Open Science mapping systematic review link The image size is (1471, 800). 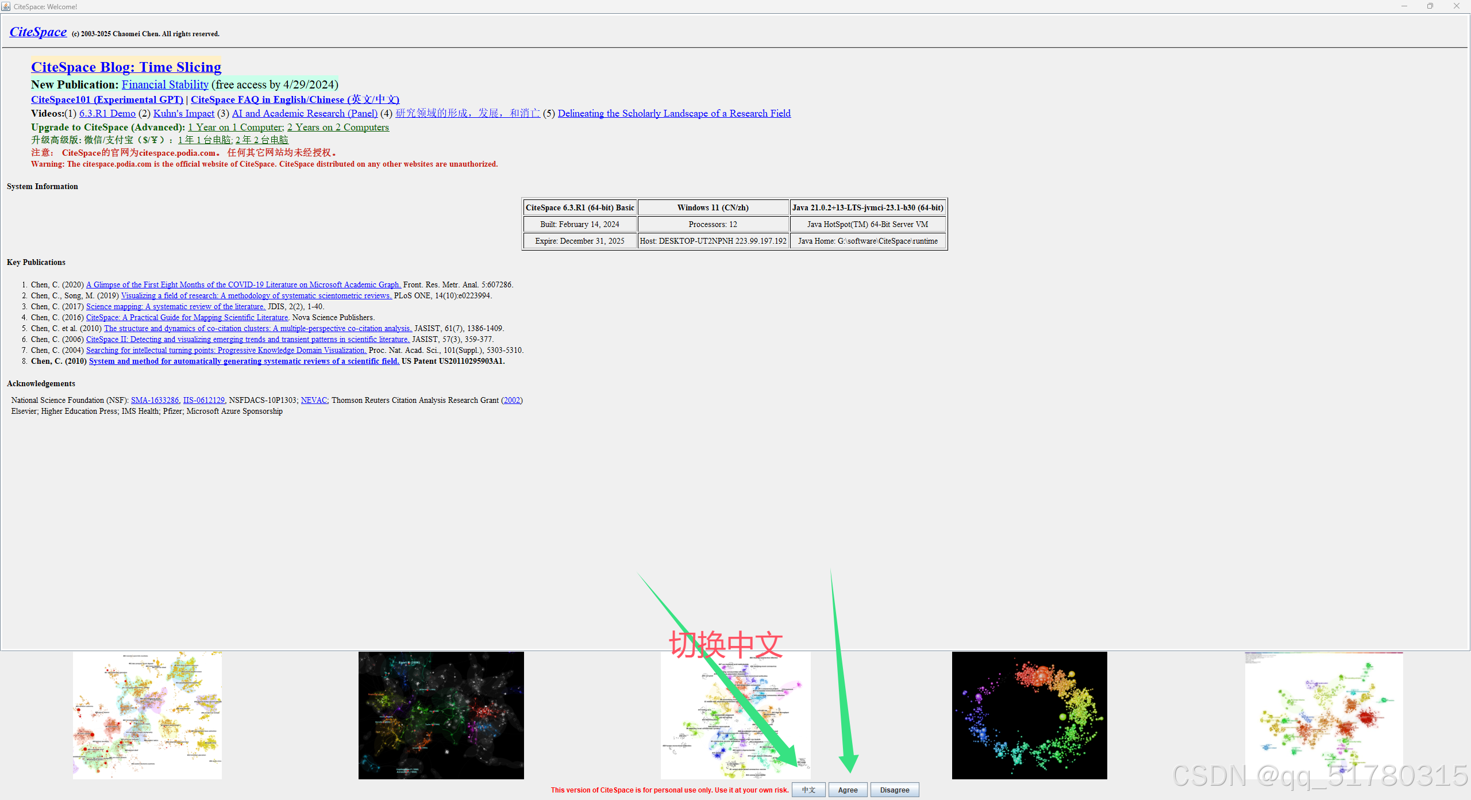pos(175,306)
